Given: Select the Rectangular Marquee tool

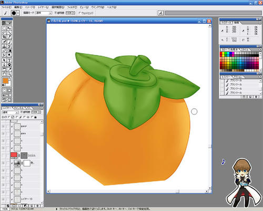Looking at the screenshot, I should tap(4, 28).
